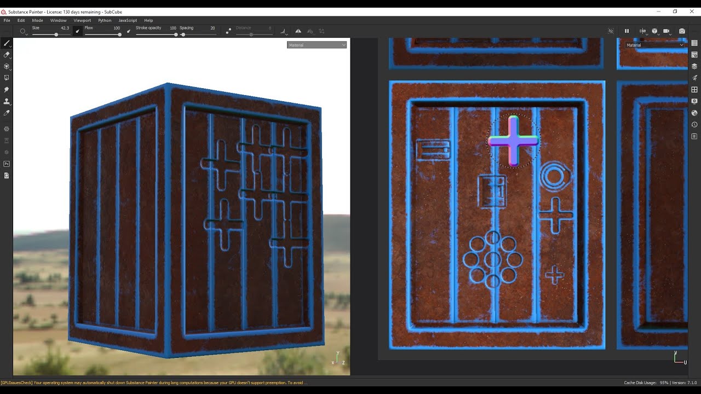This screenshot has width=701, height=394.
Task: Select the Clone stamp tool
Action: coord(7,101)
